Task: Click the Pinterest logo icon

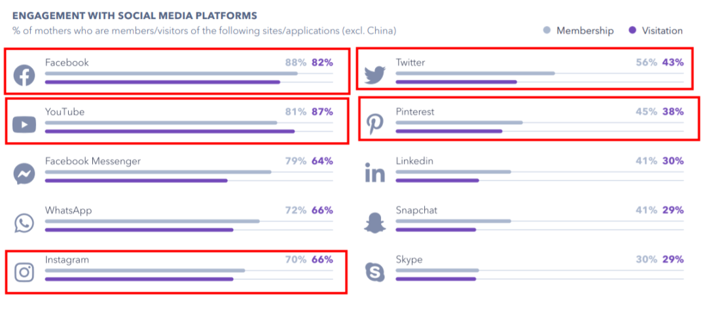Action: (x=375, y=124)
